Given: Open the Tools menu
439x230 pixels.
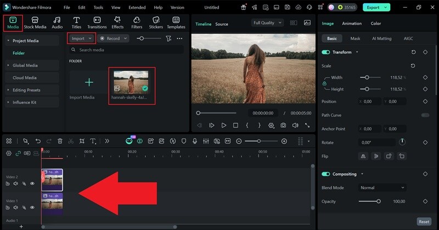Looking at the screenshot, I should pyautogui.click(x=98, y=8).
